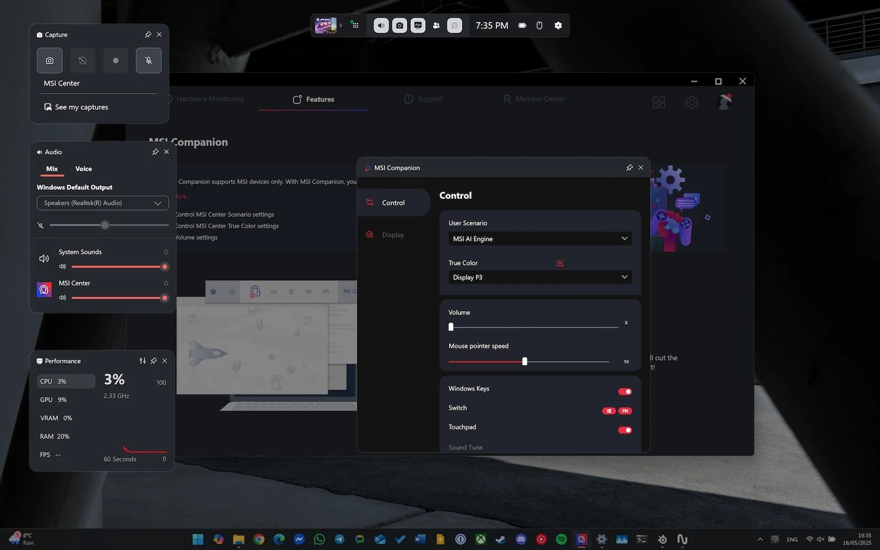The width and height of the screenshot is (880, 550).
Task: Open the True Color Display P3 dropdown
Action: point(540,277)
